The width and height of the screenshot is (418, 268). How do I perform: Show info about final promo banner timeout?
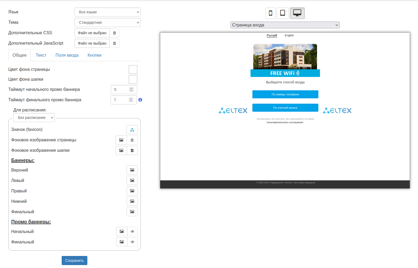(x=140, y=100)
